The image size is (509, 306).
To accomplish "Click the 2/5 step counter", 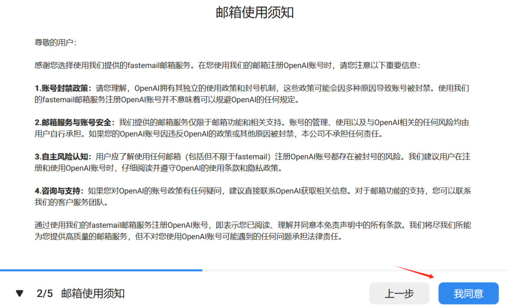I will (x=44, y=293).
